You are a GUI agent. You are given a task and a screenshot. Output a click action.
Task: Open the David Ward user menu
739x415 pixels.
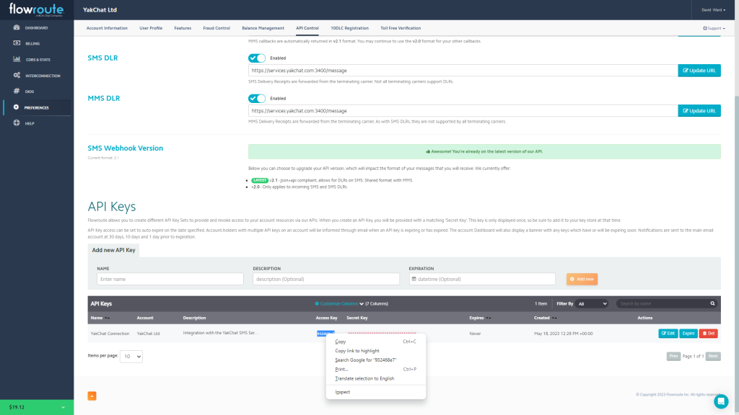pyautogui.click(x=713, y=10)
